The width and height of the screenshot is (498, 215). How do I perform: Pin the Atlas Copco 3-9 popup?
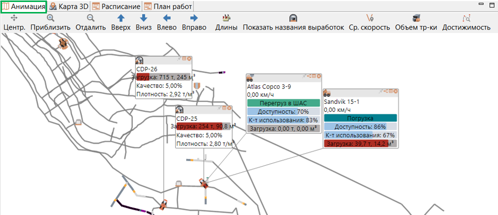point(304,76)
